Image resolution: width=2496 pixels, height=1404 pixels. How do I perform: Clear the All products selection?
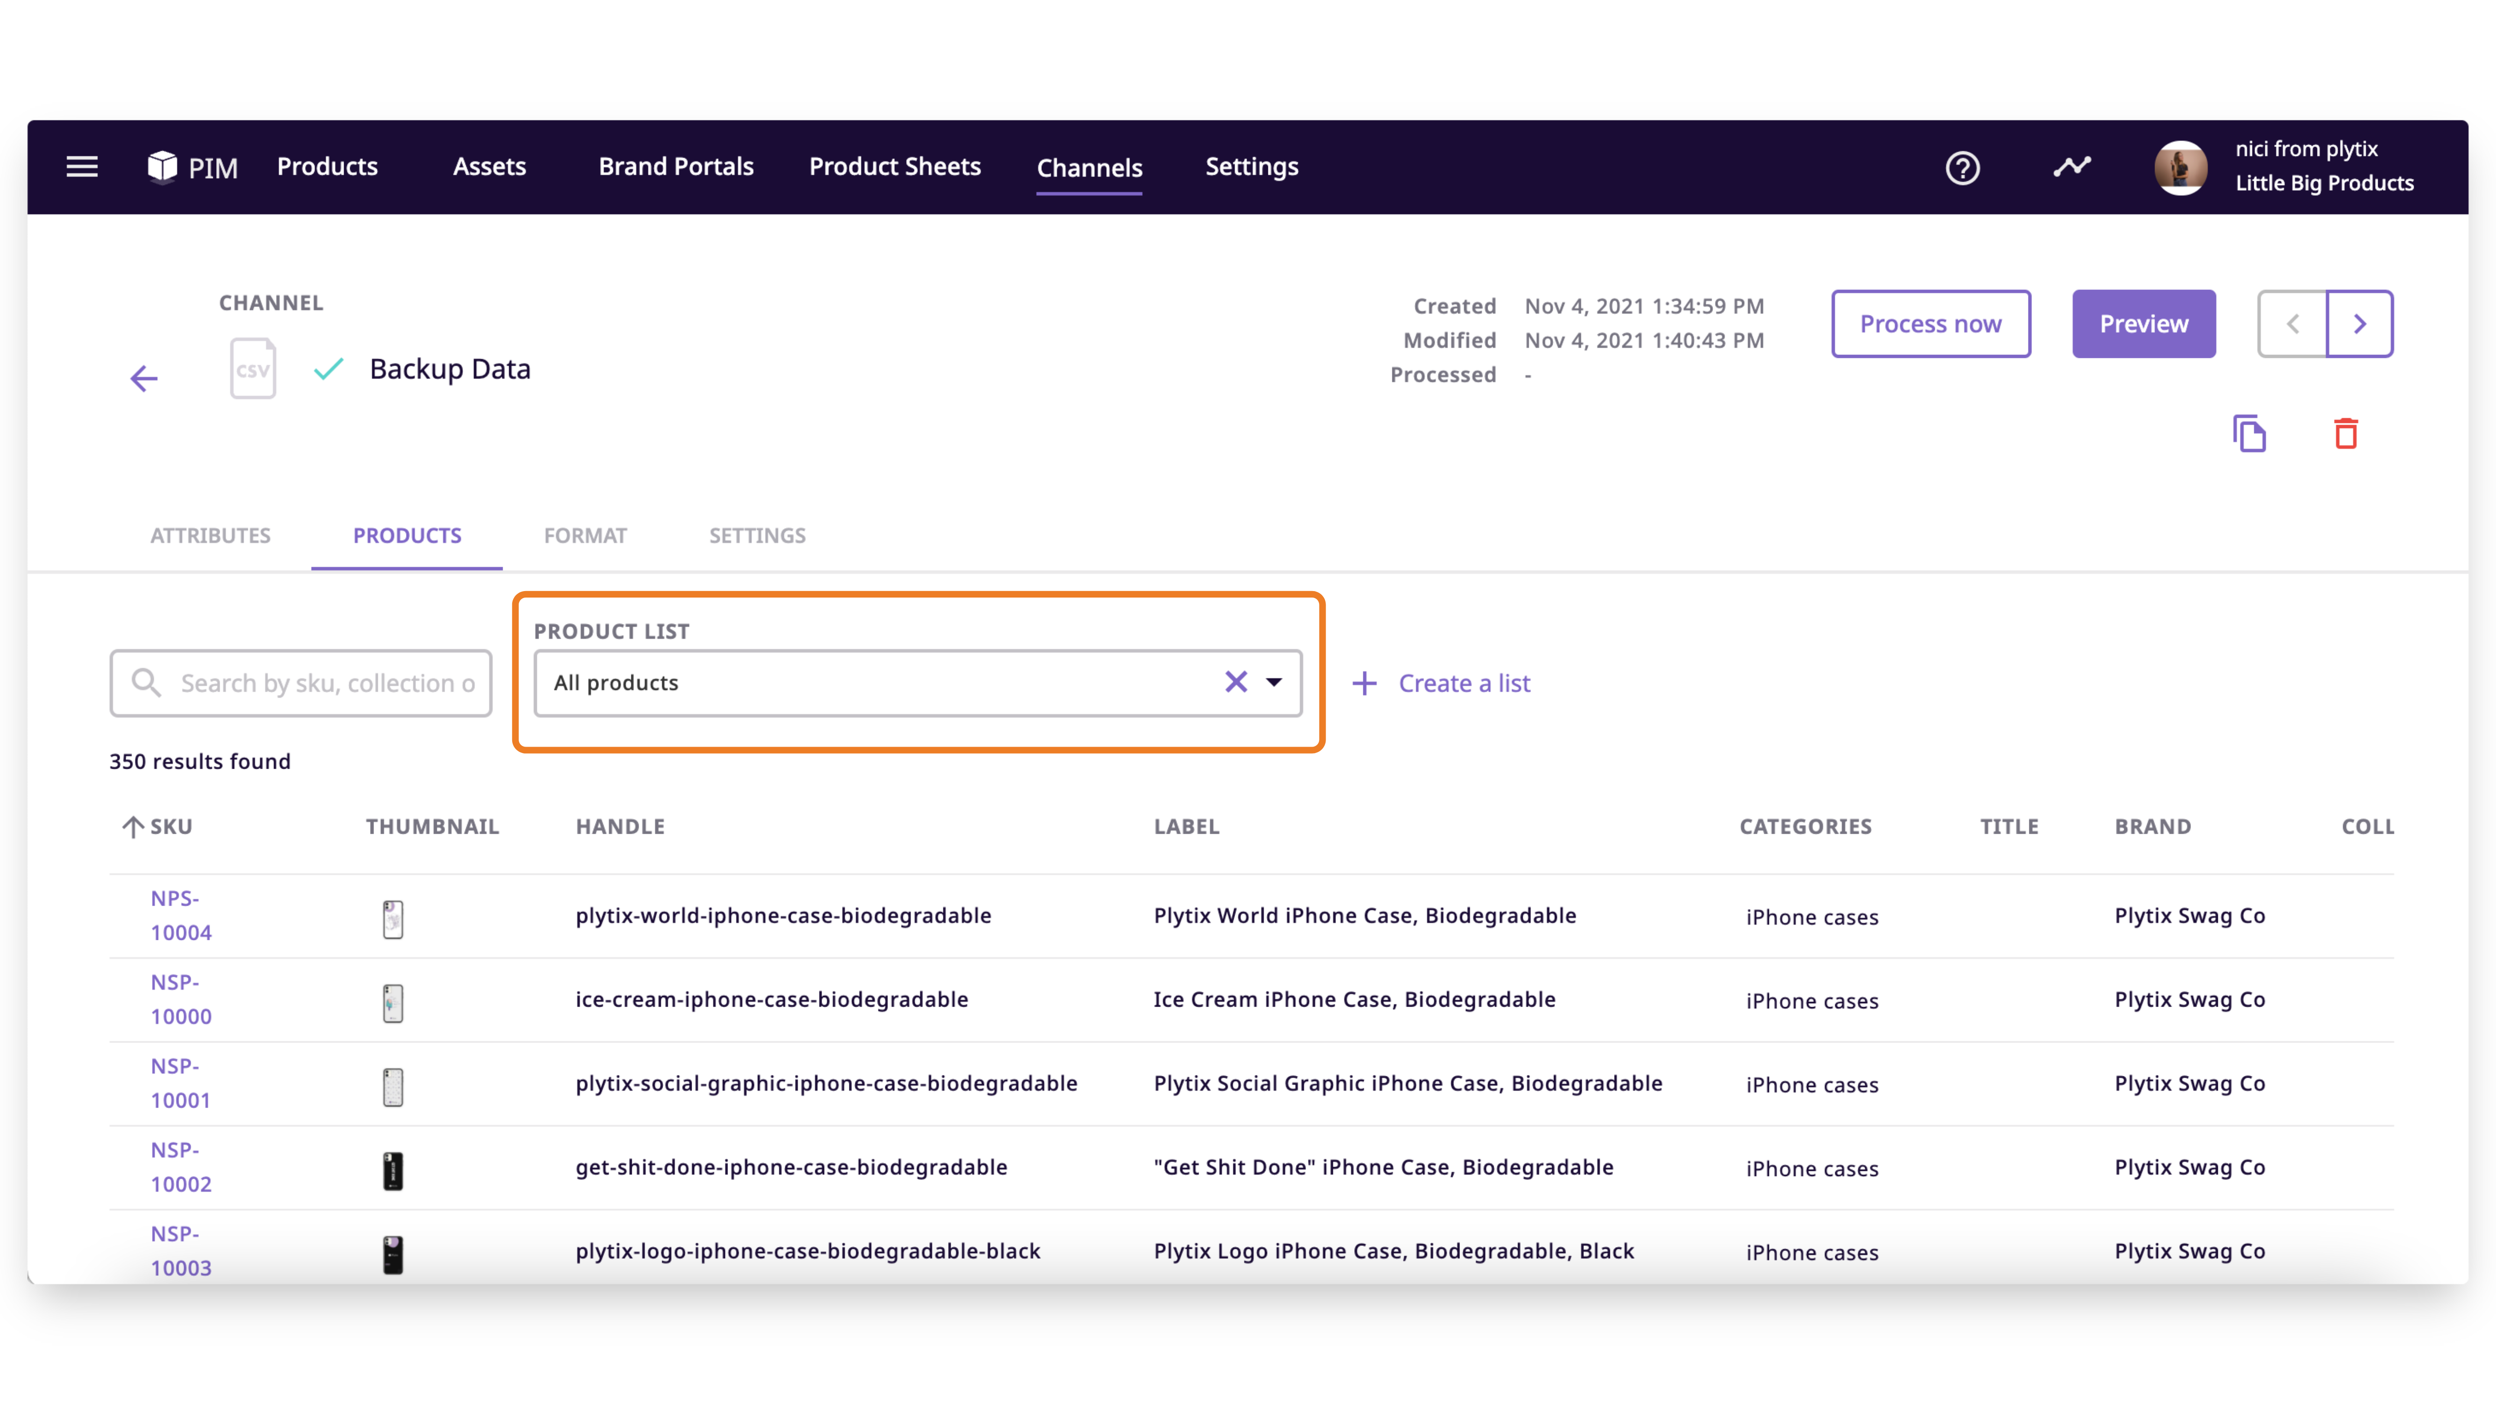[1235, 682]
